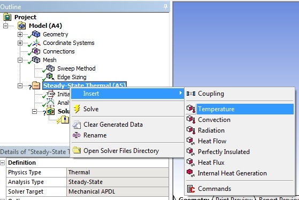Select the Edge Sizing tree label
Image resolution: width=299 pixels, height=200 pixels.
pyautogui.click(x=72, y=77)
